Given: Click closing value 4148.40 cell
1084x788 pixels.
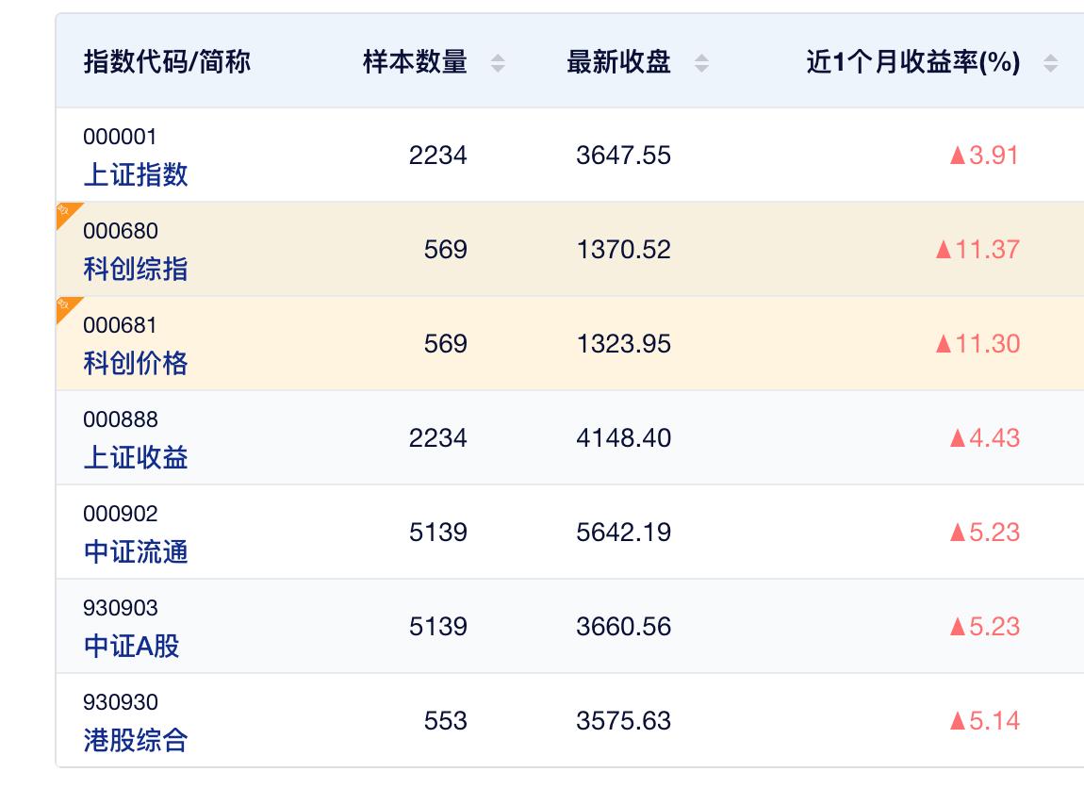Looking at the screenshot, I should [623, 438].
